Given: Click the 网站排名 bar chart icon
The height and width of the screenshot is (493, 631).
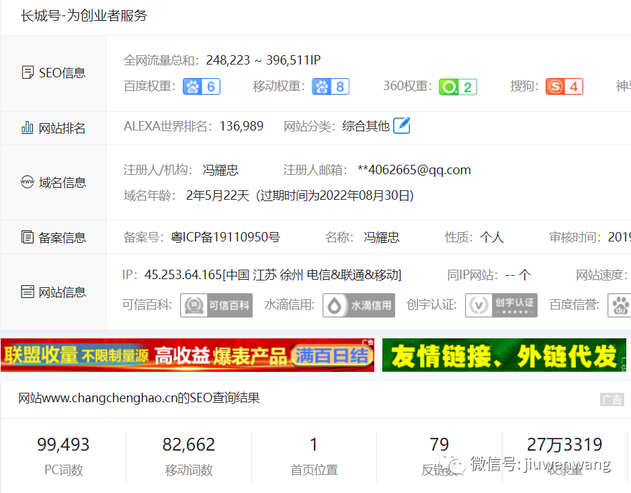Looking at the screenshot, I should [27, 128].
